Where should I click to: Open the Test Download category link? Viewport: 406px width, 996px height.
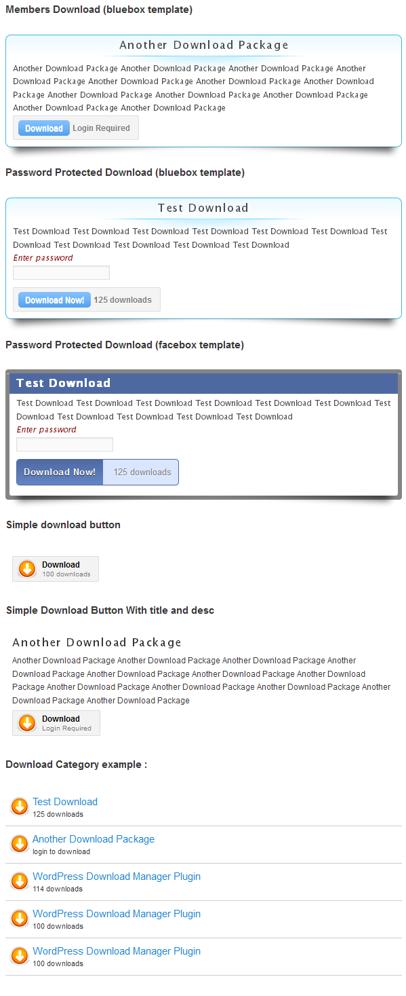pyautogui.click(x=65, y=802)
